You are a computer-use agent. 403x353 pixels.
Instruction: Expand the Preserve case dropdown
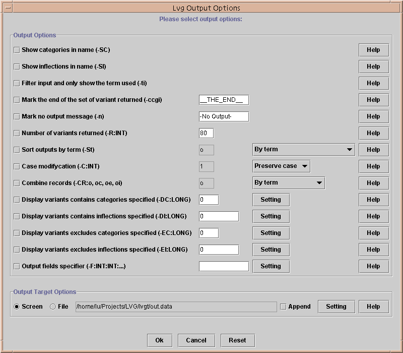pos(281,166)
